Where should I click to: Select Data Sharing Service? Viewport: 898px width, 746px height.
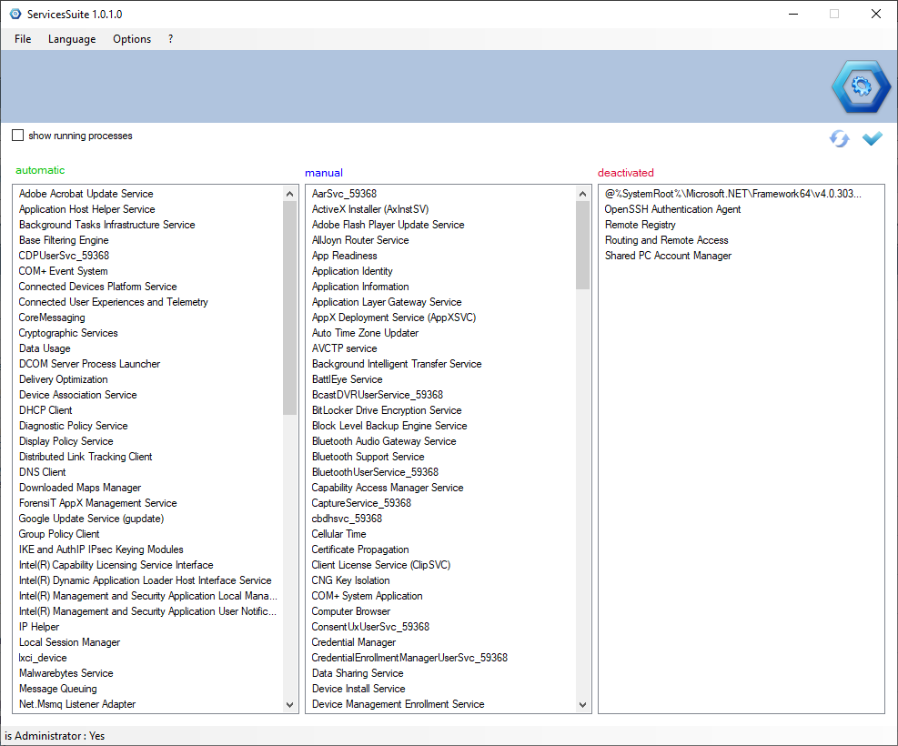[358, 672]
